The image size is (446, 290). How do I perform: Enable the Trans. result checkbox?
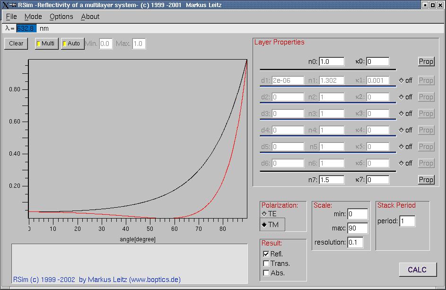click(x=266, y=264)
